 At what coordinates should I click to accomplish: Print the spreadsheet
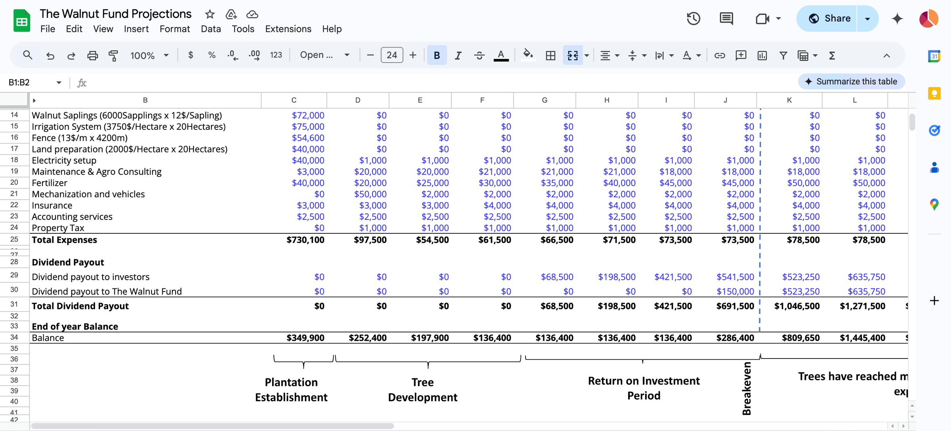tap(92, 55)
